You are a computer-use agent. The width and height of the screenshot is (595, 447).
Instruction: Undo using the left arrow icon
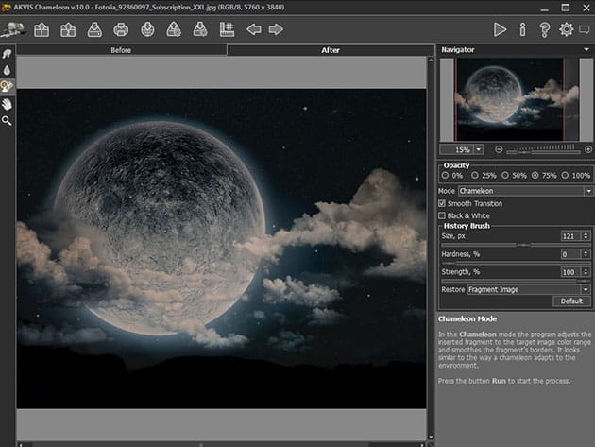[x=253, y=29]
